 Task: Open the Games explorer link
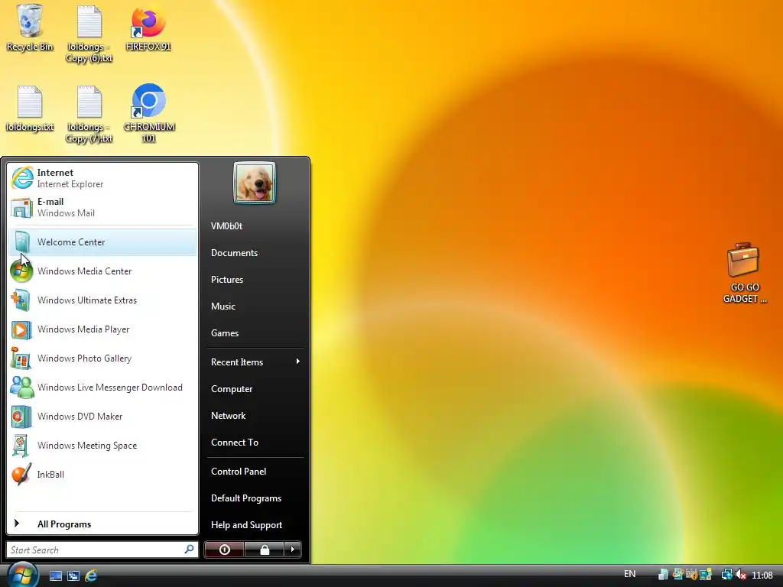(x=255, y=333)
